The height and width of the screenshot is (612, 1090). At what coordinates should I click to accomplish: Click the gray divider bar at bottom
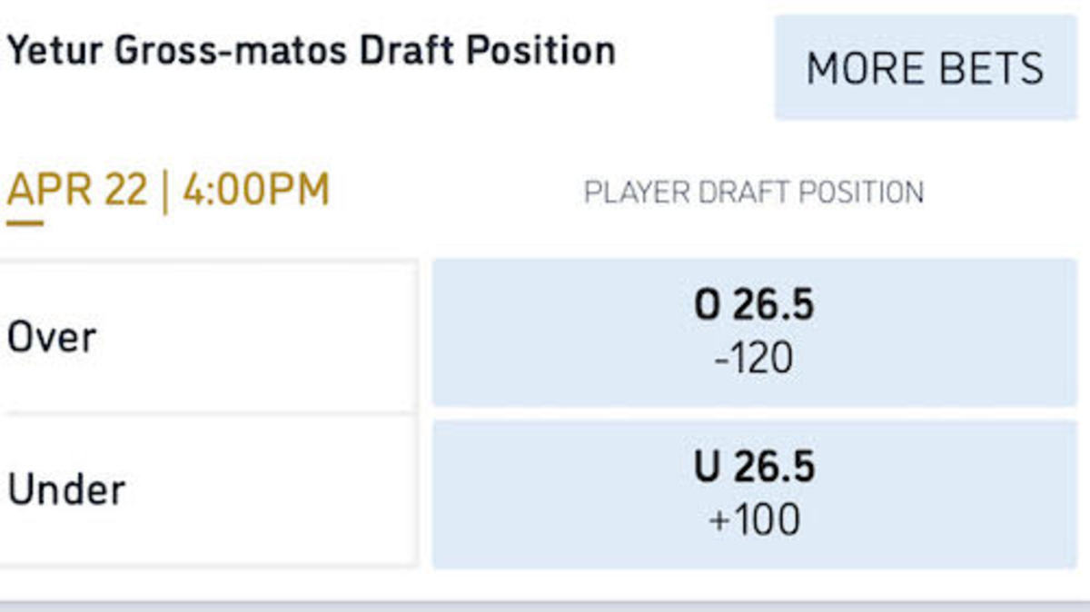[545, 606]
